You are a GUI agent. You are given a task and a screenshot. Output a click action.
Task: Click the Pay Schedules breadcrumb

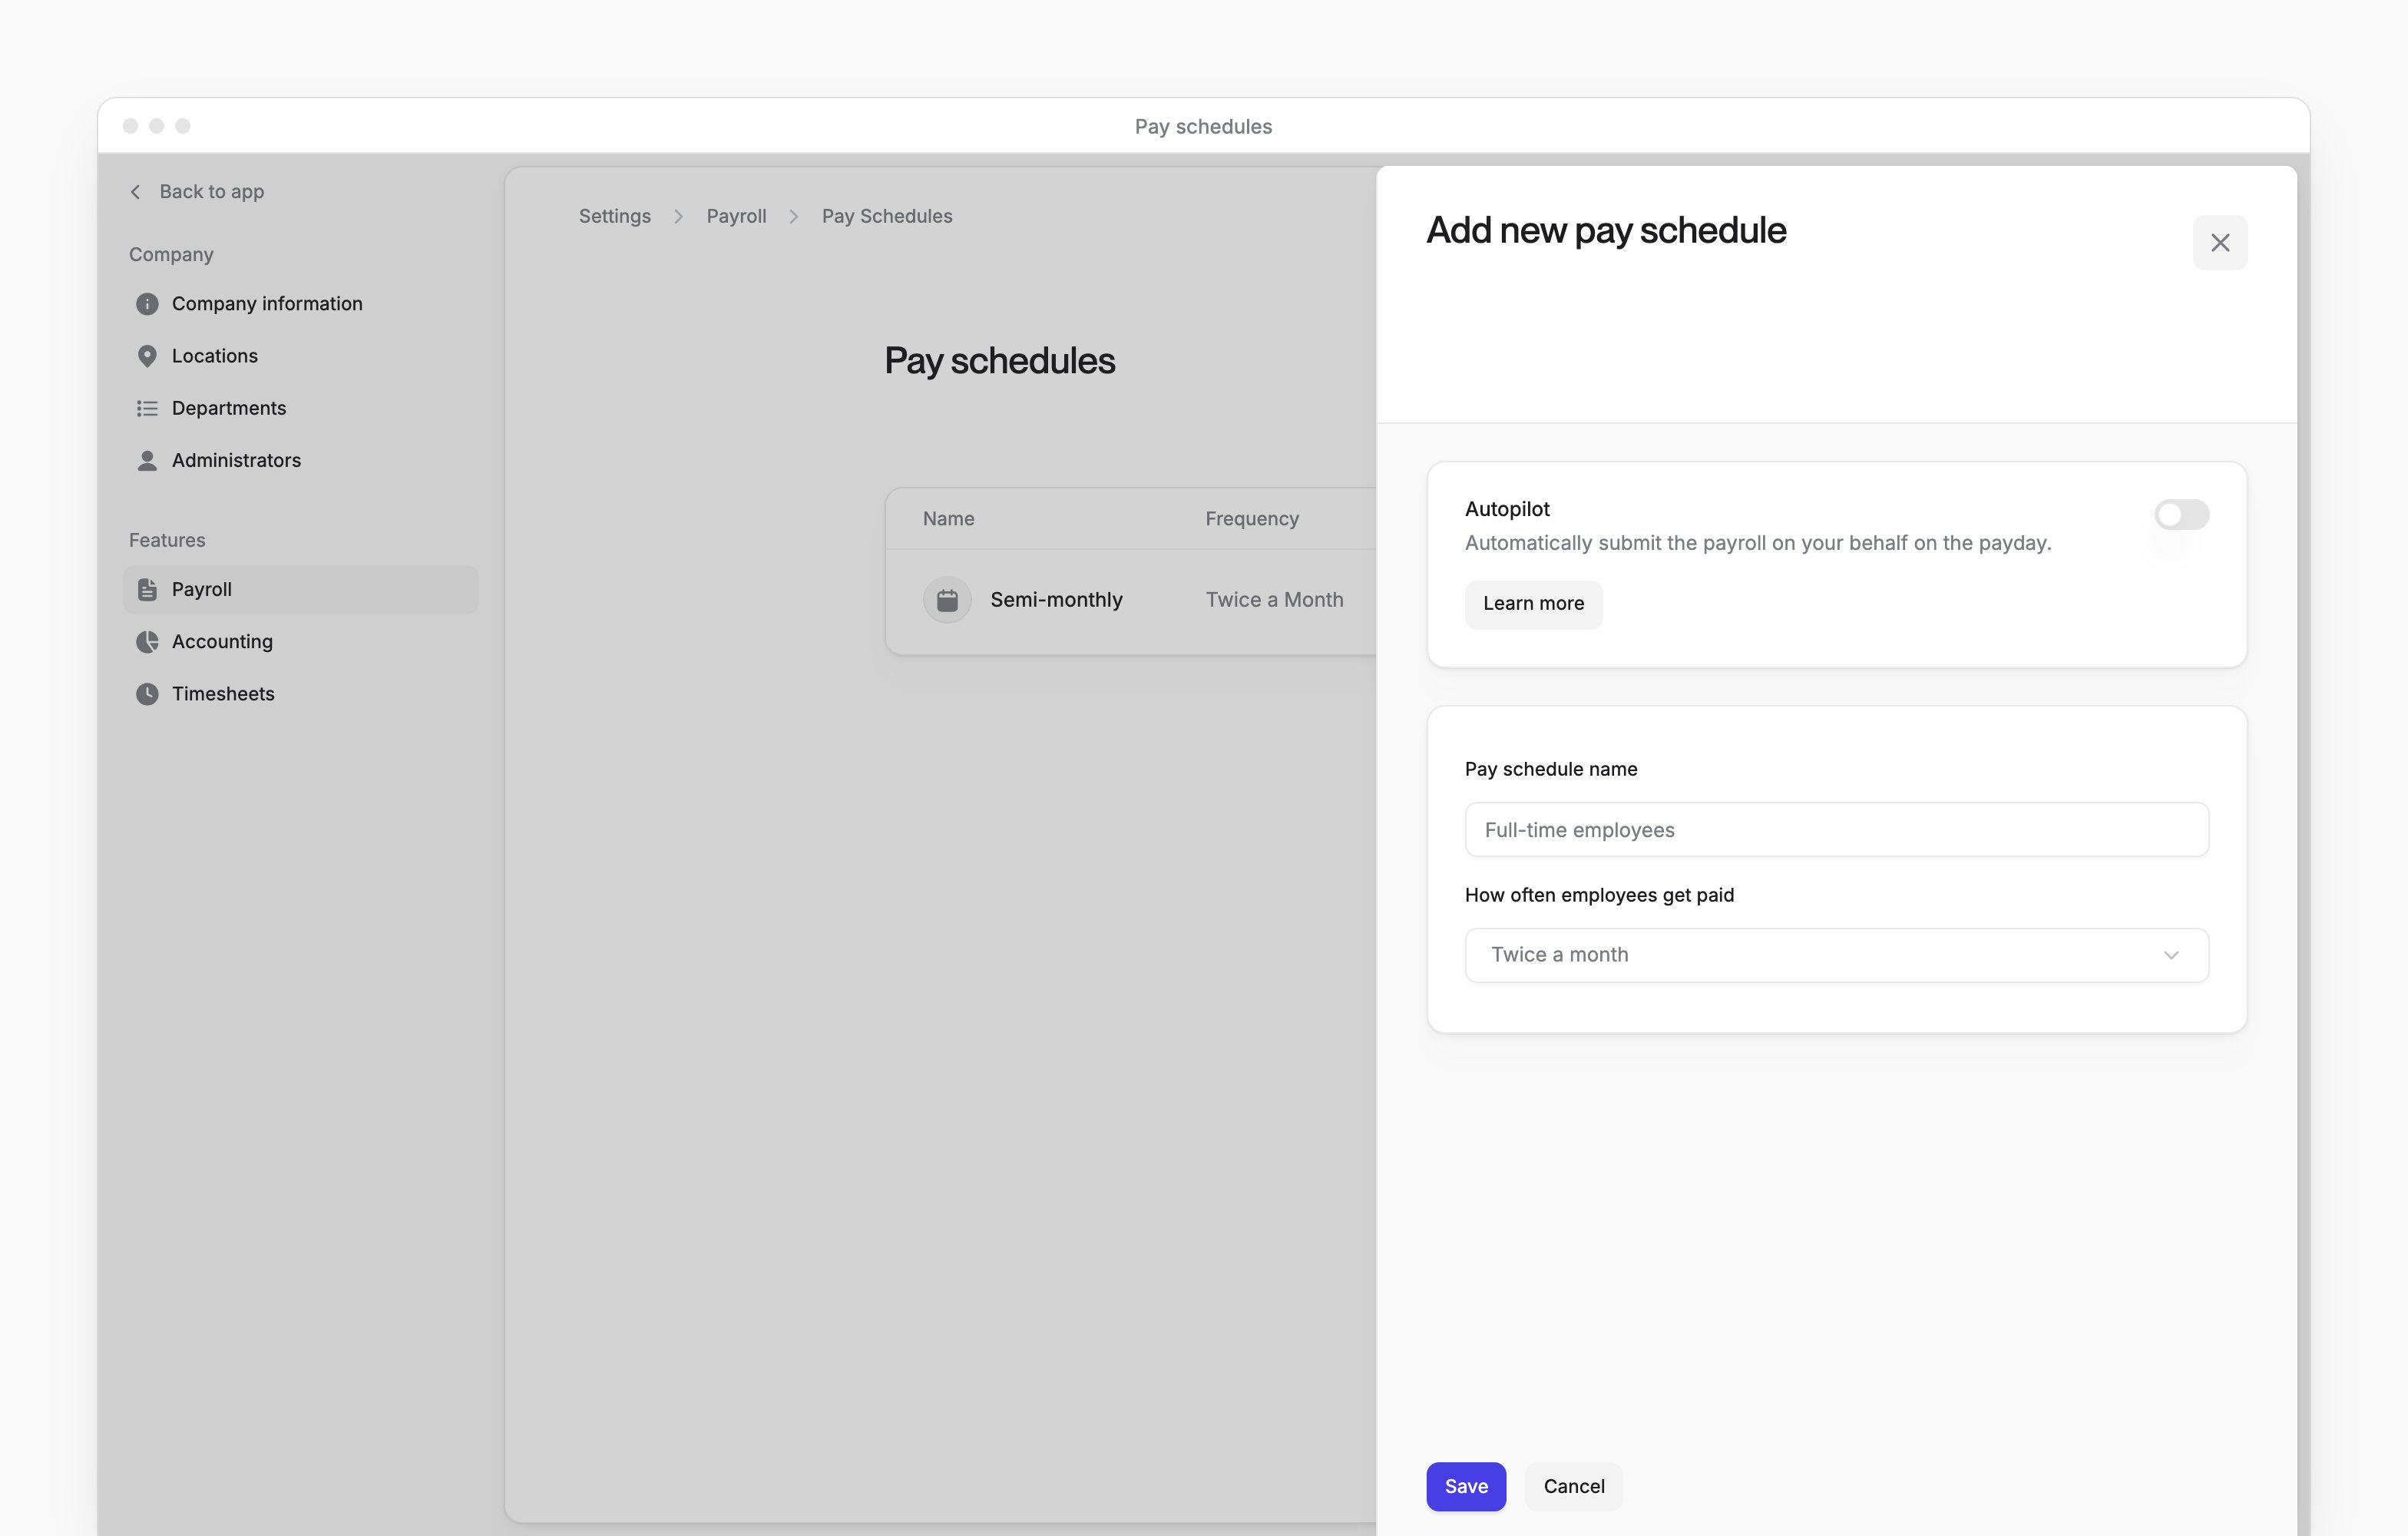click(887, 216)
